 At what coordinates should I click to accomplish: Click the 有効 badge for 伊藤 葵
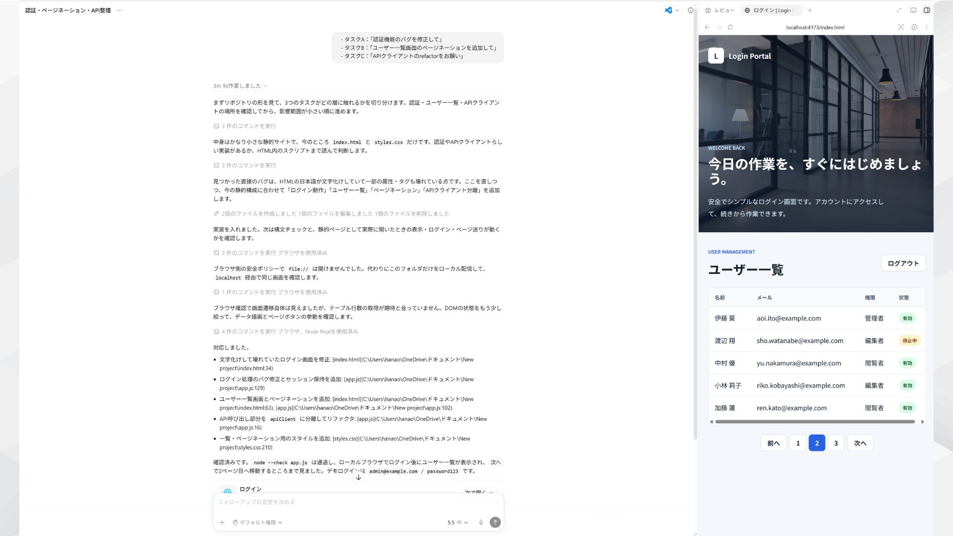coord(907,319)
